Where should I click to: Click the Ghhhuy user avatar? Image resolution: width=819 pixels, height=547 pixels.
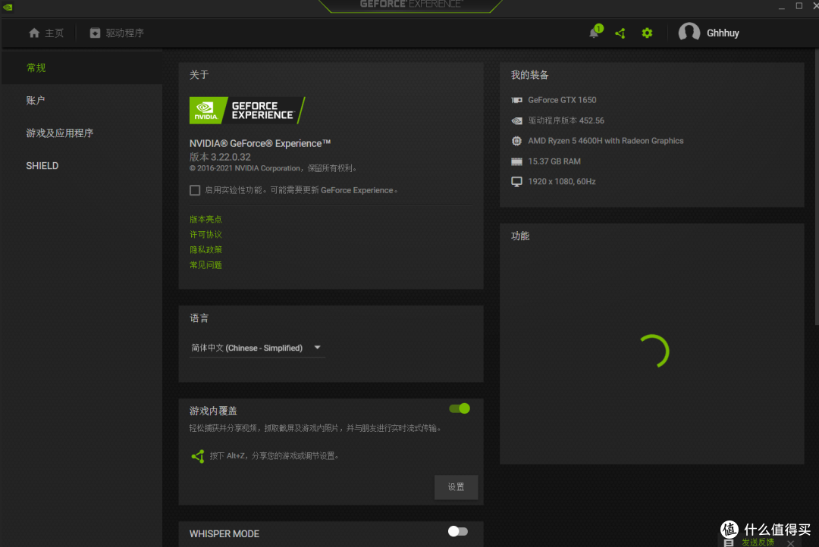click(689, 33)
